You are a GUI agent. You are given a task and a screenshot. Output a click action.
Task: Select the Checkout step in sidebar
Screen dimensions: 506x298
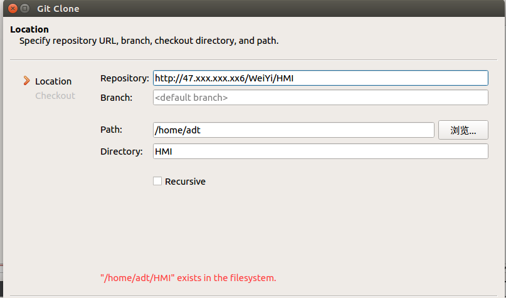[55, 96]
